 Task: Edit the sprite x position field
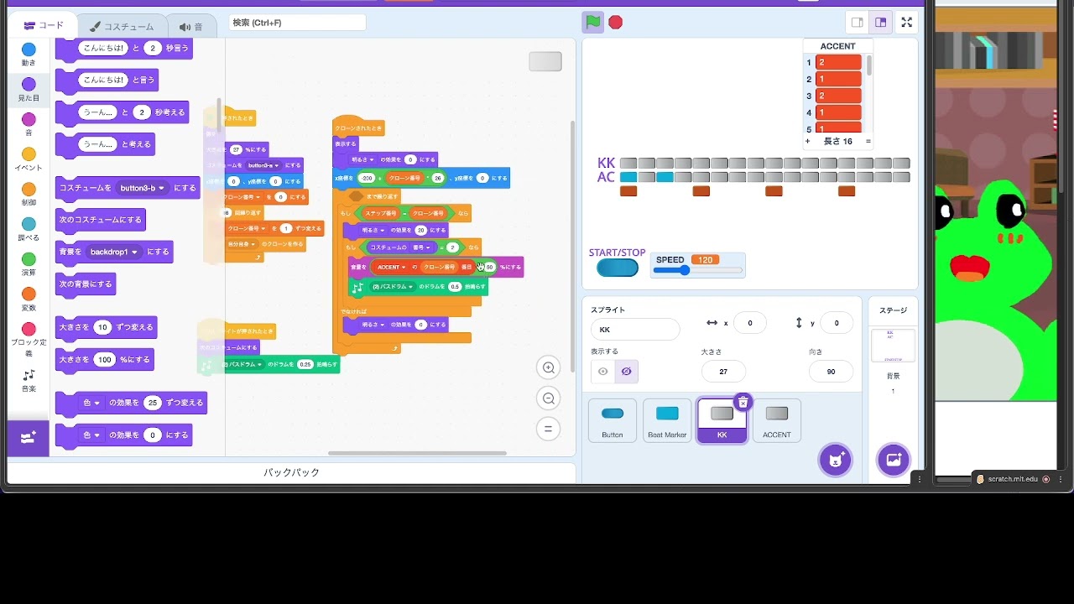click(750, 323)
